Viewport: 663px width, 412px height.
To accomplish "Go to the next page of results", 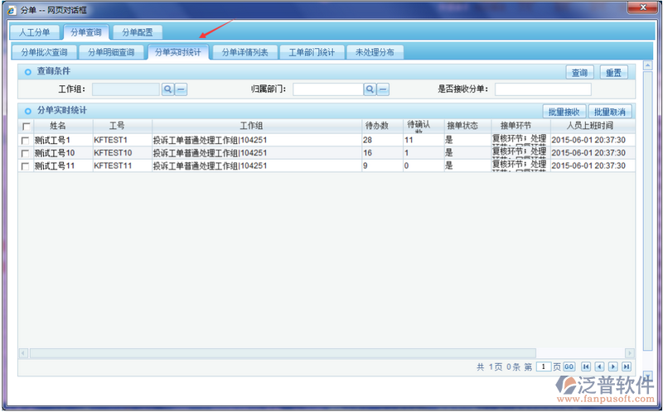I will [x=612, y=366].
